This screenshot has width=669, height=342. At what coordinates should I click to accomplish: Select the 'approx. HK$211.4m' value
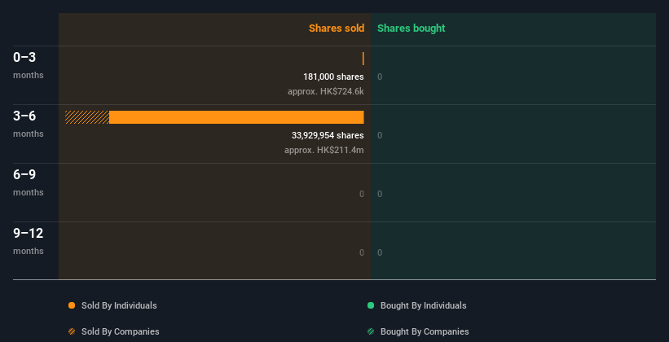(324, 150)
